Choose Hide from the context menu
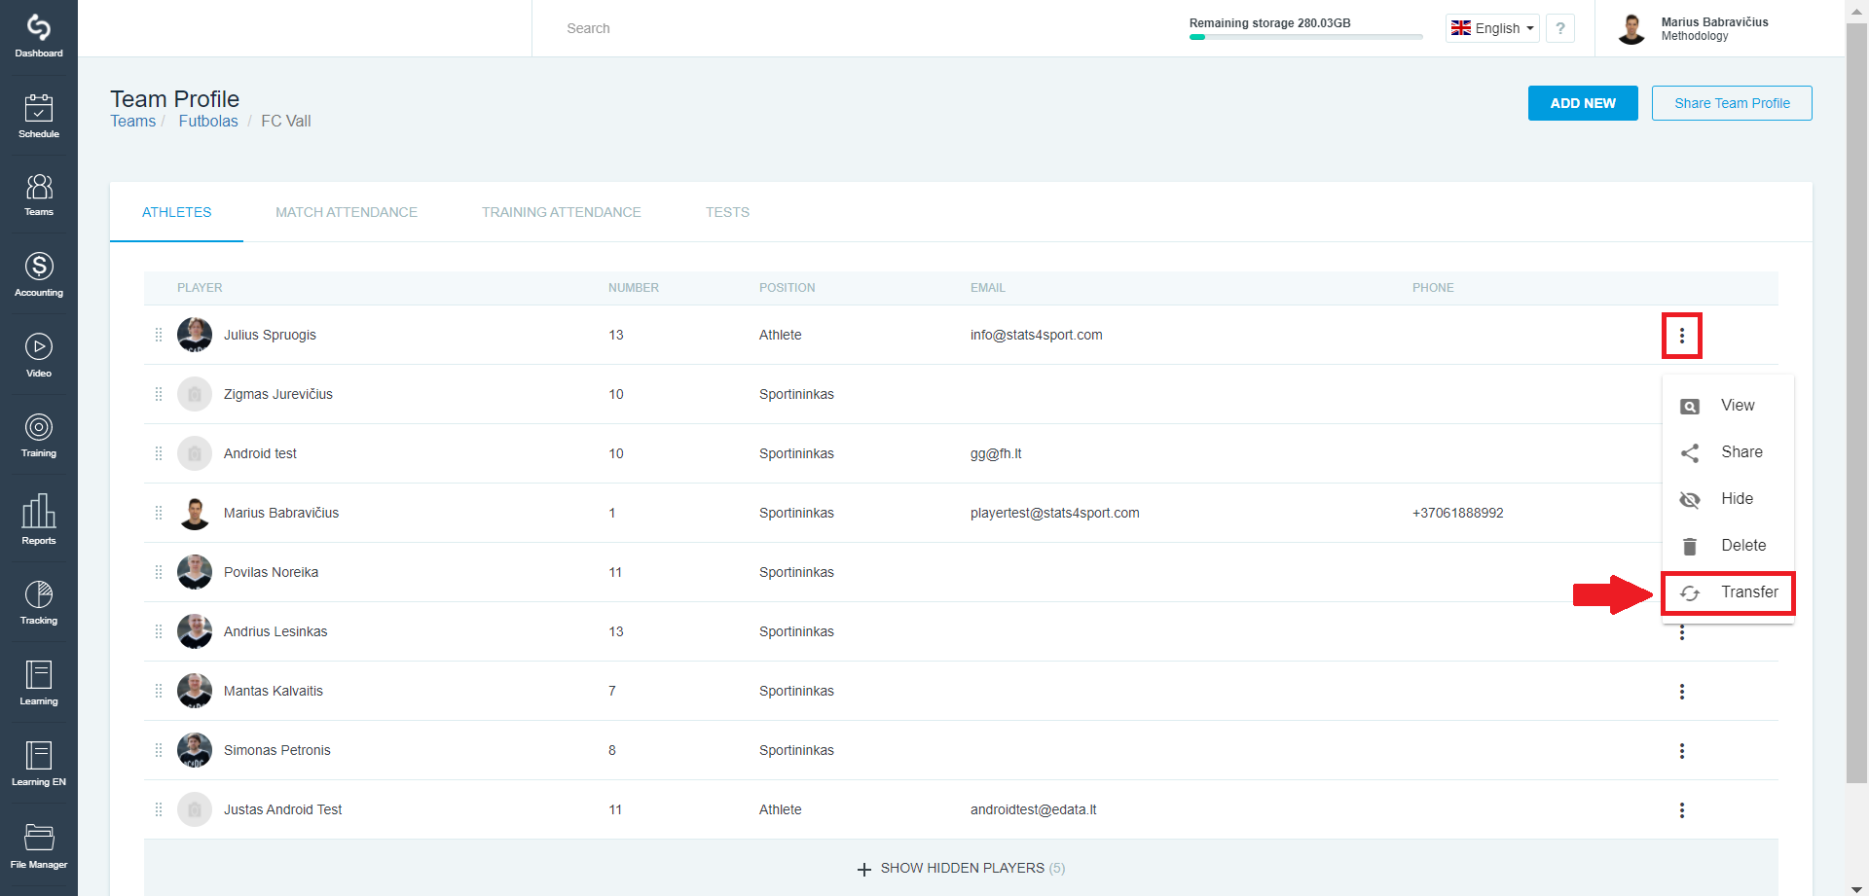This screenshot has width=1869, height=896. coord(1728,499)
